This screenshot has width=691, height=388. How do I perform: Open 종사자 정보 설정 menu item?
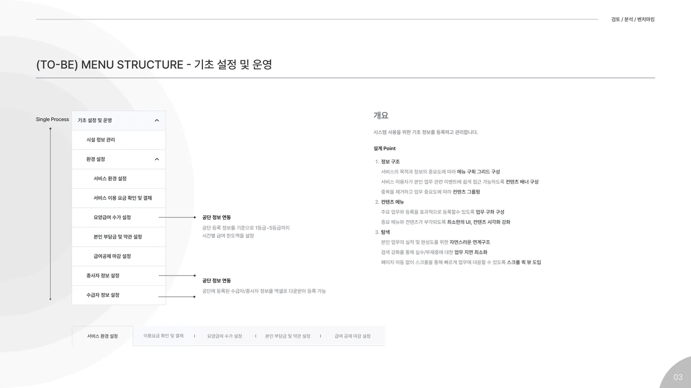(x=118, y=276)
